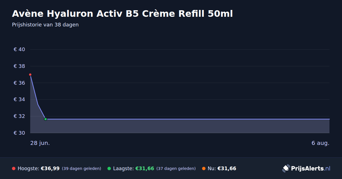Click the green dot beside Laagste
Viewport: 342px width, 179px height.
coord(109,168)
